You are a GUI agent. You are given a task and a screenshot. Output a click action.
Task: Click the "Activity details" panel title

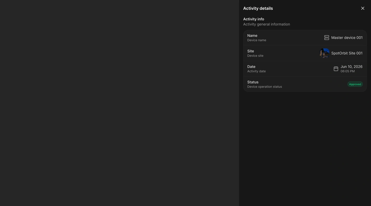[x=258, y=8]
